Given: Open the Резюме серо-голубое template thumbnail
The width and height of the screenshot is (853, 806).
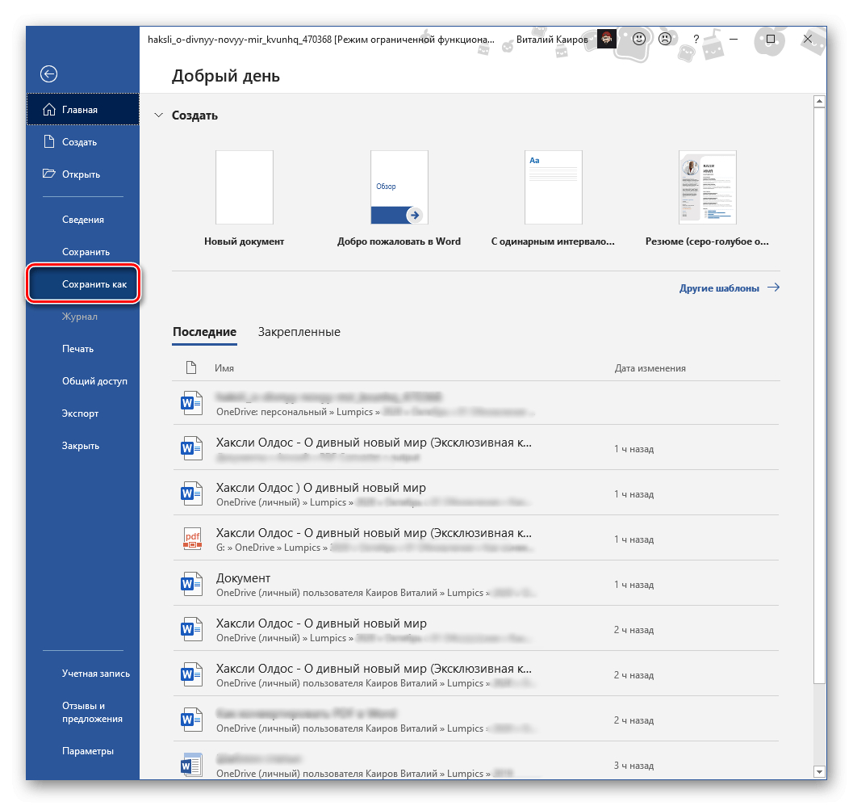Looking at the screenshot, I should [x=707, y=187].
